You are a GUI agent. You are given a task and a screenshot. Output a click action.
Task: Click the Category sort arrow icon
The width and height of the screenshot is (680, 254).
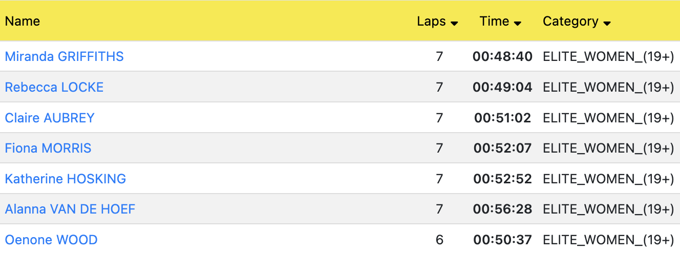pos(607,23)
